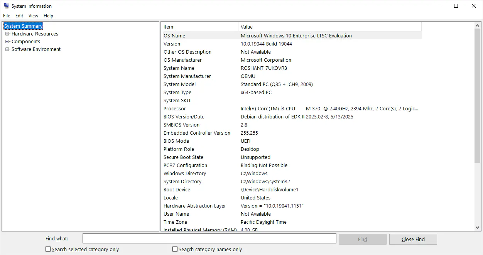Select the OS Manufacturer row
483x255 pixels.
pyautogui.click(x=291, y=60)
